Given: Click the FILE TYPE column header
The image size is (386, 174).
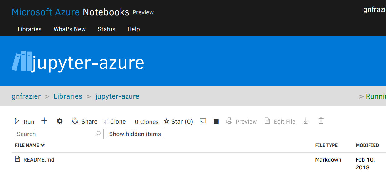Looking at the screenshot, I should coord(326,145).
